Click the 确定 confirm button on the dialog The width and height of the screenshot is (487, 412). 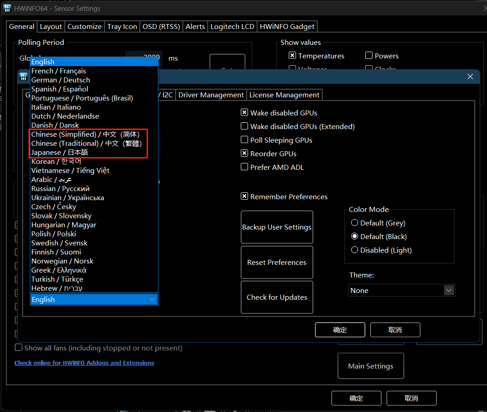[340, 330]
